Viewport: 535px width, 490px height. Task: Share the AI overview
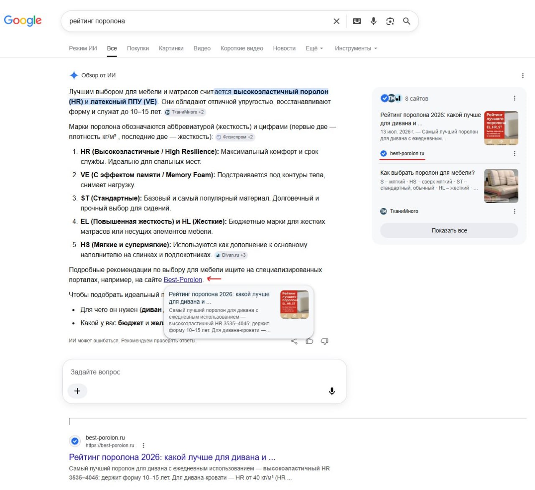[x=294, y=341]
